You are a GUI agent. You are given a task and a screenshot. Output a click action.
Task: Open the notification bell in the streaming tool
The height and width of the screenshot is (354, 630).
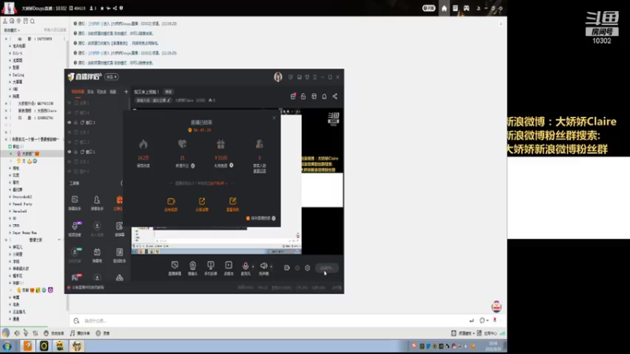(324, 96)
